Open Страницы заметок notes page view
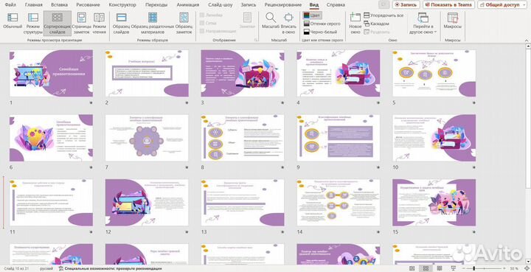531x272 pixels. tap(82, 23)
